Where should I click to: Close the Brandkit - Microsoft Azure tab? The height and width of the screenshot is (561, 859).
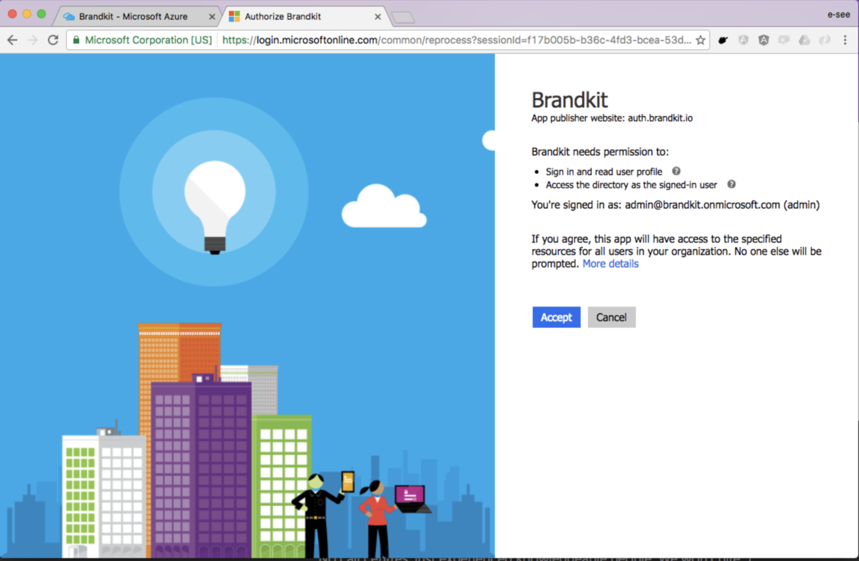click(212, 17)
